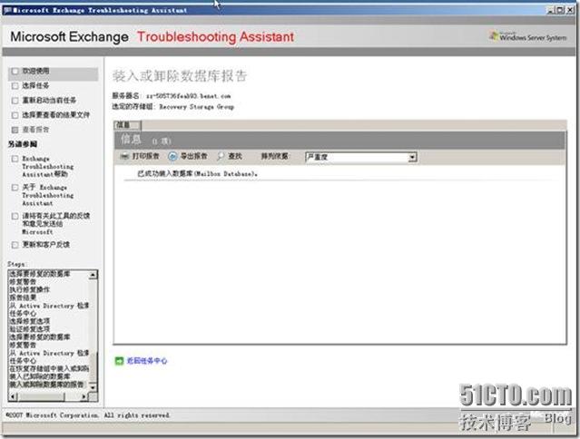Click the 导出报告 export icon
580x439 pixels.
pos(172,156)
